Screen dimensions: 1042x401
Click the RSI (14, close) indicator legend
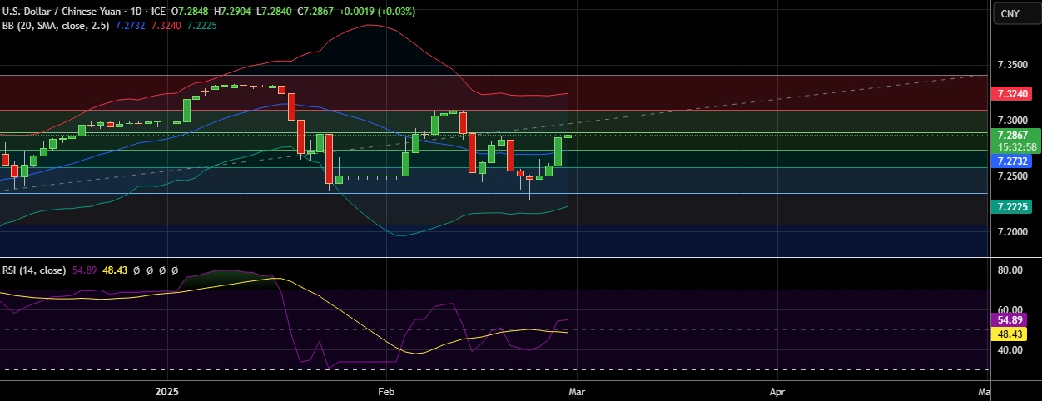pos(34,270)
